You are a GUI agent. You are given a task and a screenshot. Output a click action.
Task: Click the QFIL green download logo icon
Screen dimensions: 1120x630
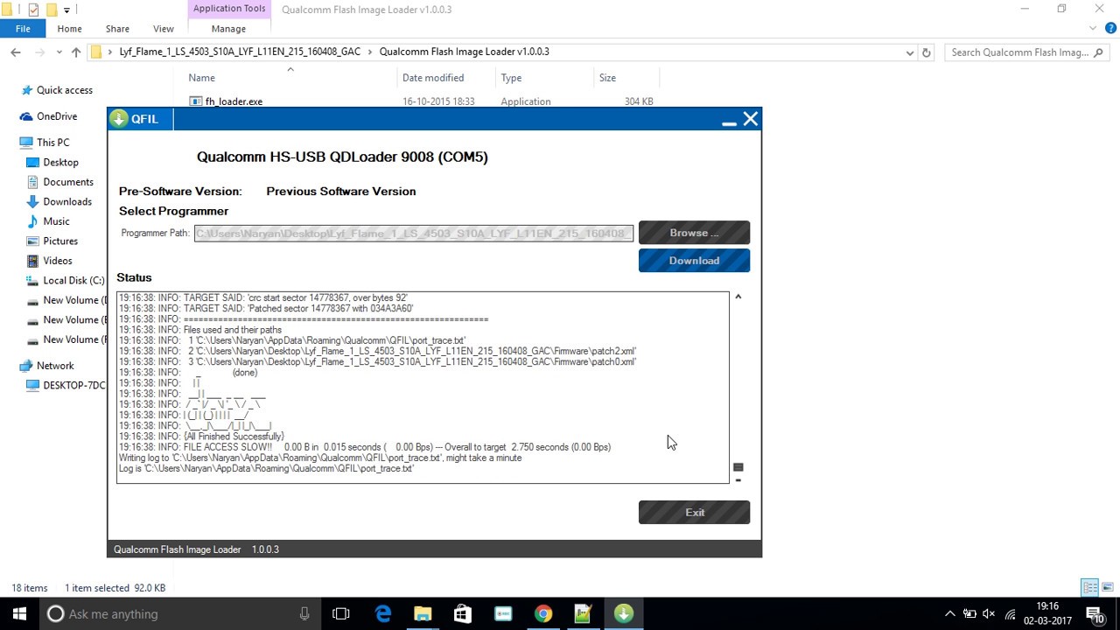(x=119, y=119)
